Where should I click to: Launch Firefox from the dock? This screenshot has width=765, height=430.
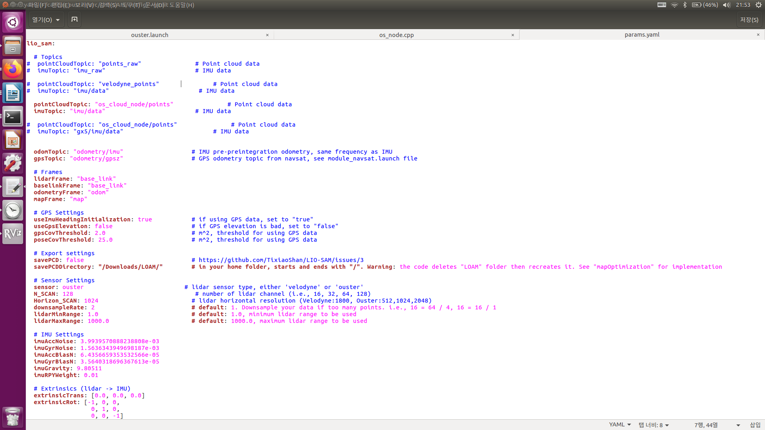[13, 69]
